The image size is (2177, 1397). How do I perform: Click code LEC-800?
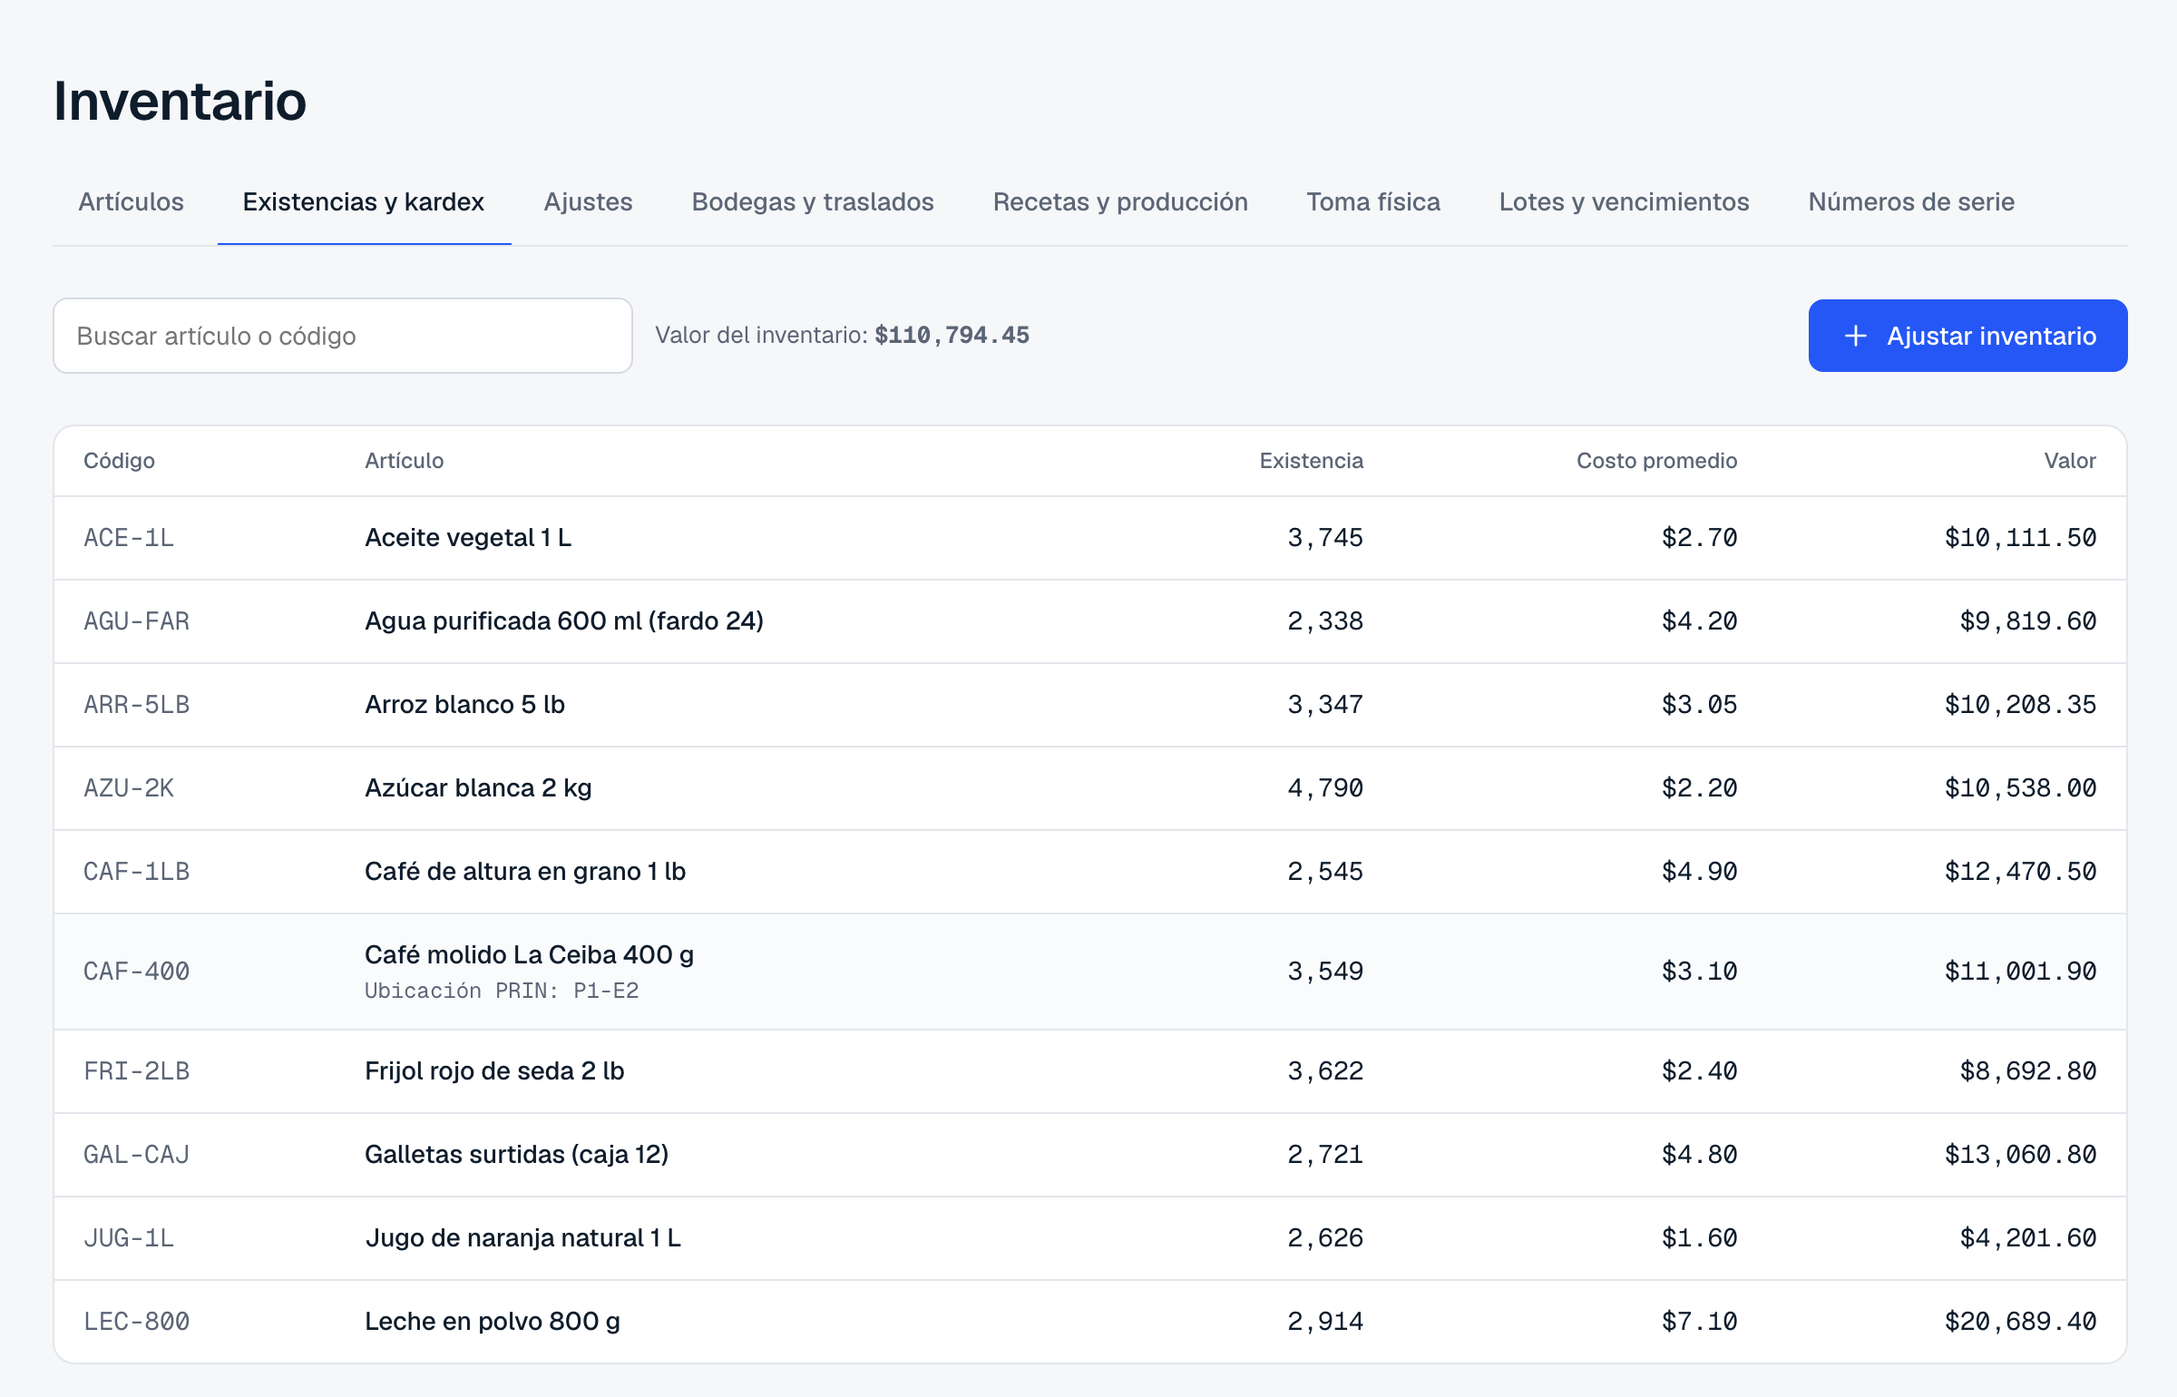[136, 1322]
